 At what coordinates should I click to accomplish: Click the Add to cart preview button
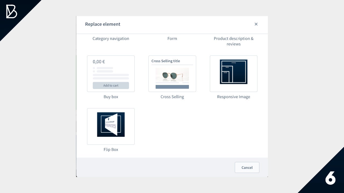(x=111, y=86)
